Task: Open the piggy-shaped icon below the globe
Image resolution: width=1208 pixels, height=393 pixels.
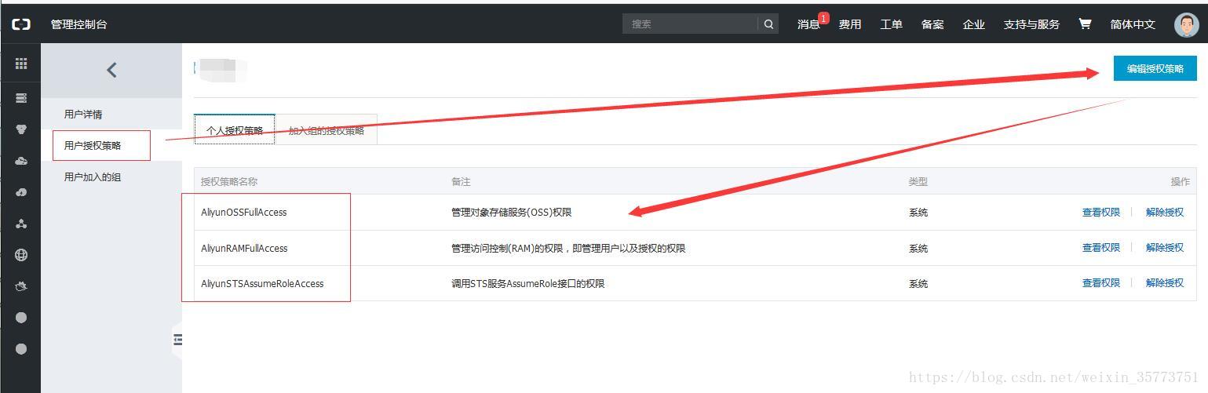Action: click(21, 286)
